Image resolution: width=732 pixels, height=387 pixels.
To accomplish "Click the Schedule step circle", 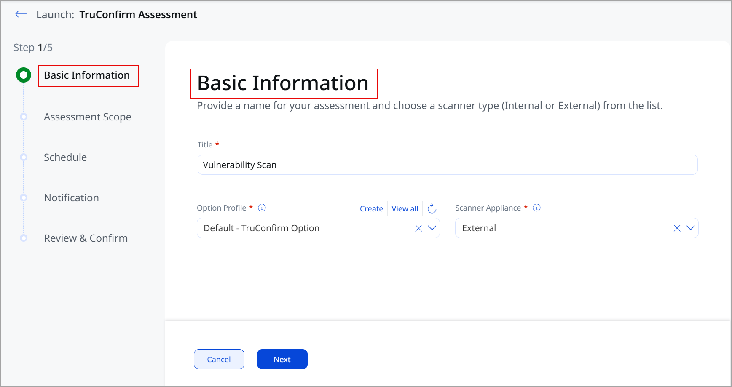I will 24,157.
